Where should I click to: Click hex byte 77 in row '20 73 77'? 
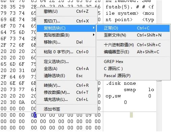pos(22,89)
